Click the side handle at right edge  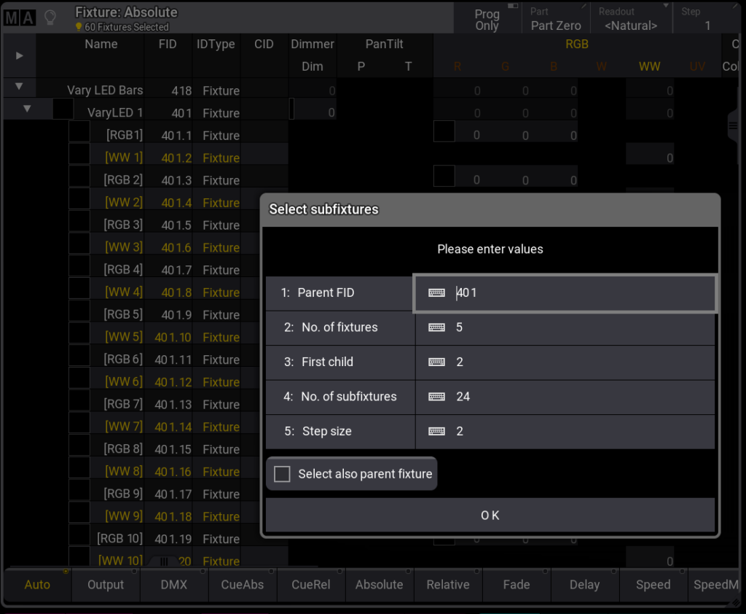click(x=733, y=127)
